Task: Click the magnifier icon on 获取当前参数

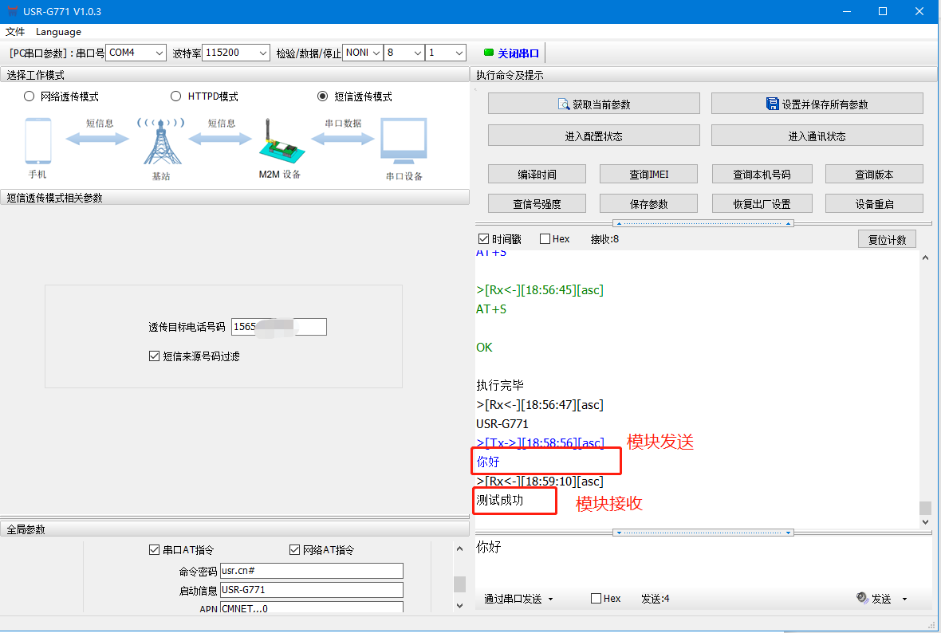Action: (x=565, y=104)
